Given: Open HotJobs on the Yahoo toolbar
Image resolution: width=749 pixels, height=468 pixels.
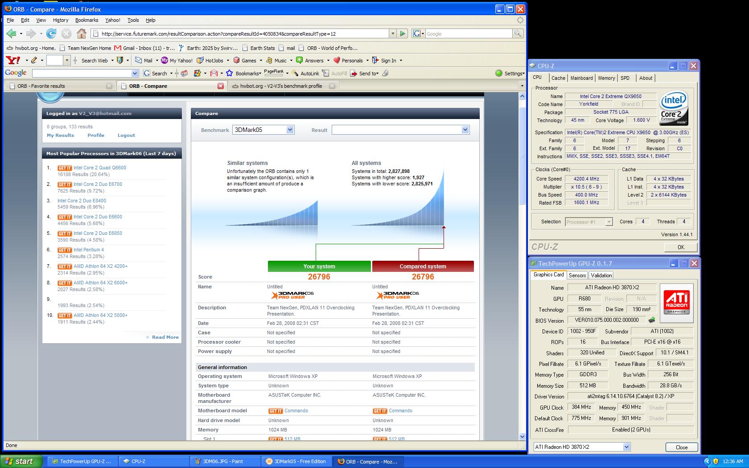Looking at the screenshot, I should [x=210, y=60].
